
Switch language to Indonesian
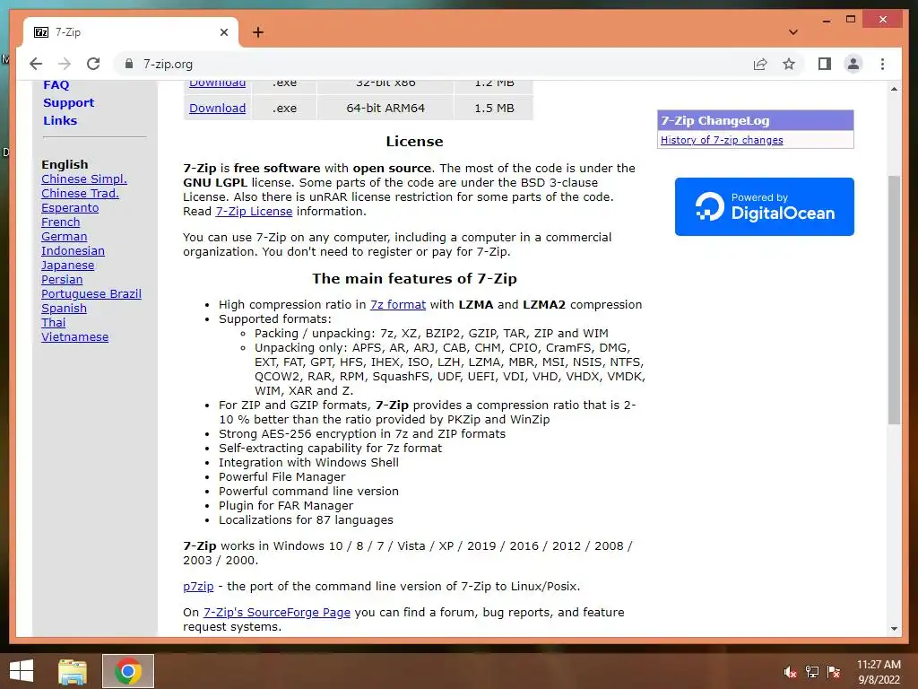coord(73,251)
